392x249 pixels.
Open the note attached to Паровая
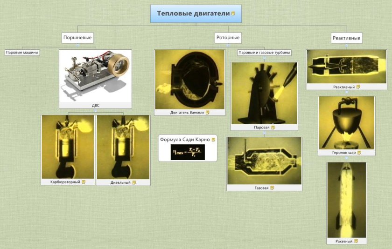tap(273, 127)
